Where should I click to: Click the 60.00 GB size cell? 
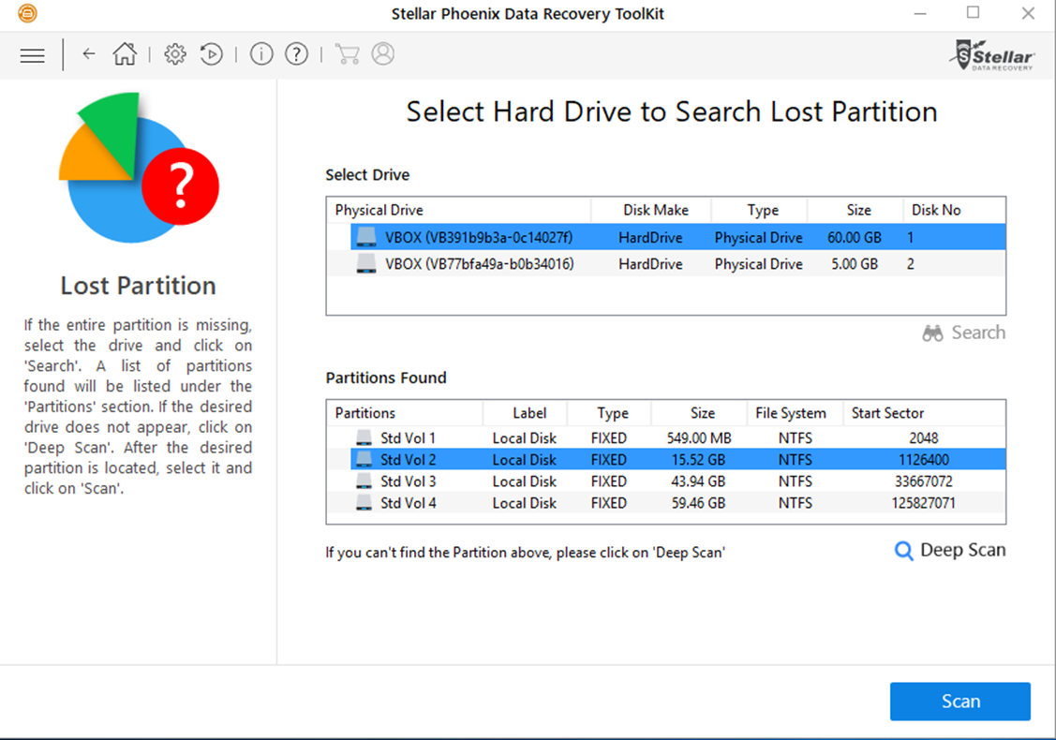854,238
